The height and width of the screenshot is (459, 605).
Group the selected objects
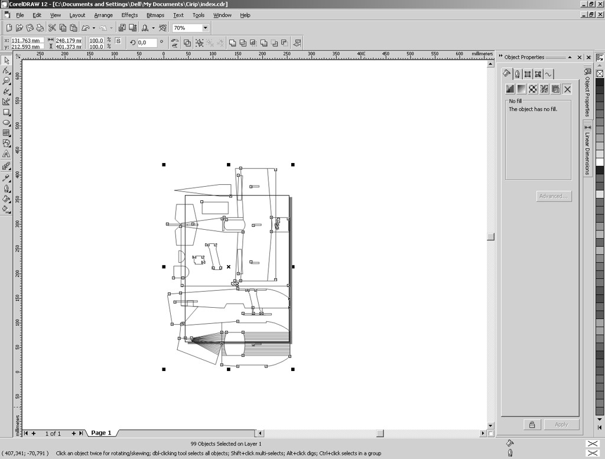(x=200, y=43)
